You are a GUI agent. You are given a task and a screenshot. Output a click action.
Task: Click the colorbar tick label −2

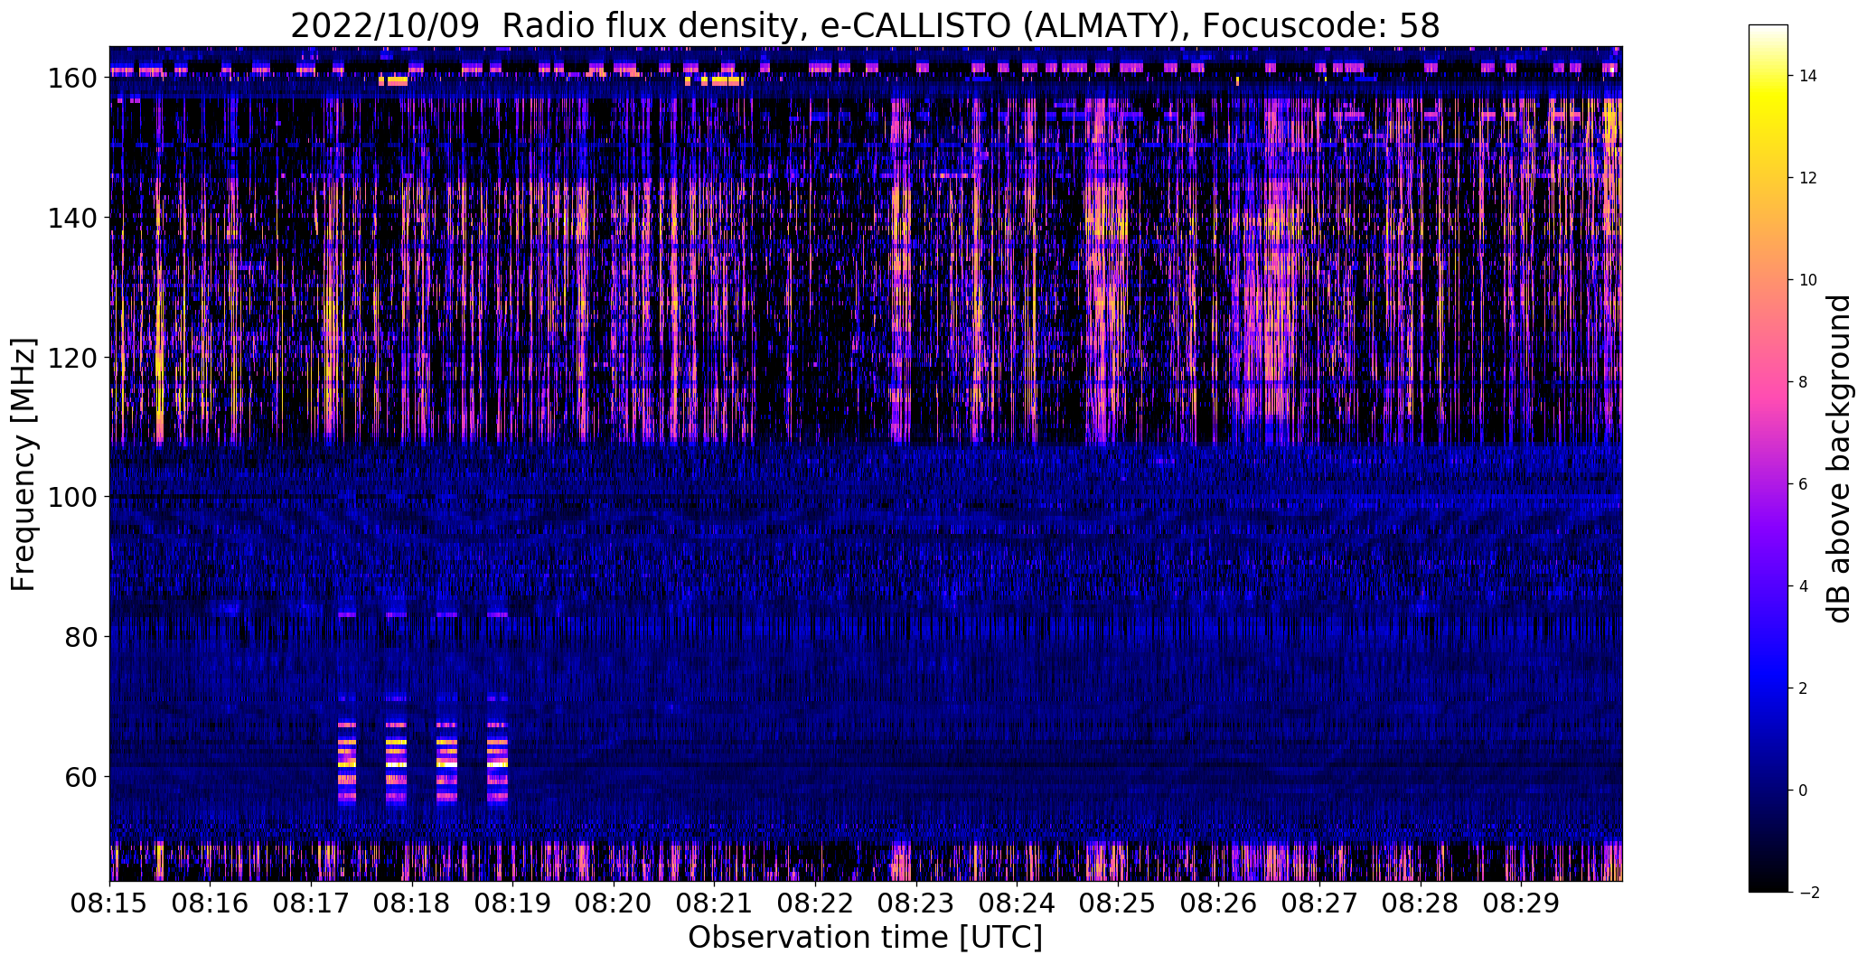click(x=1808, y=893)
